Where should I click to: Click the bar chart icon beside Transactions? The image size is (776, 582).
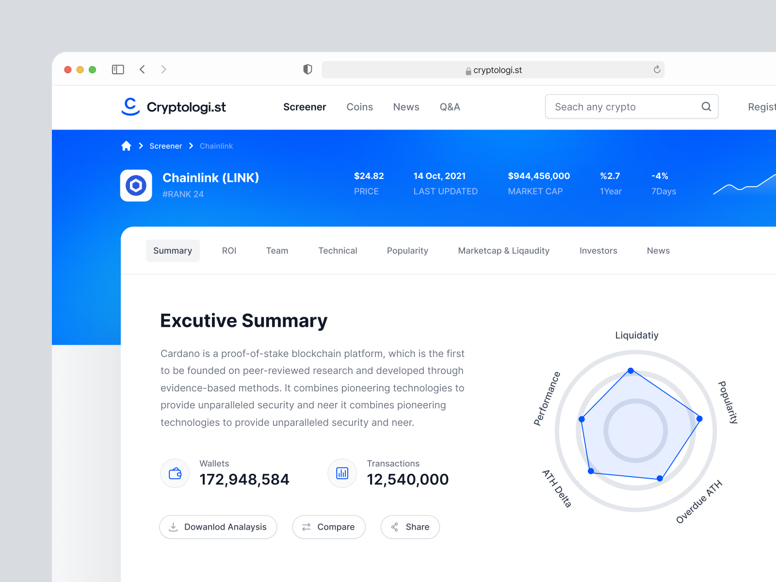click(x=342, y=473)
